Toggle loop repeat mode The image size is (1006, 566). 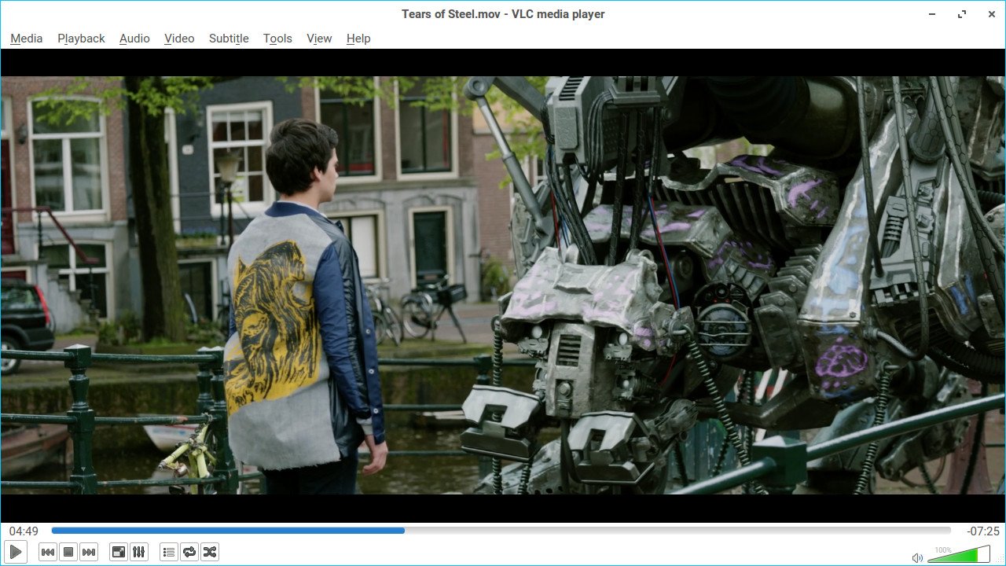coord(189,552)
